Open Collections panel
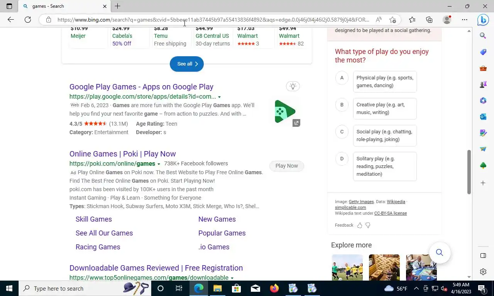Screen dimensions: 494x296 point(429,20)
